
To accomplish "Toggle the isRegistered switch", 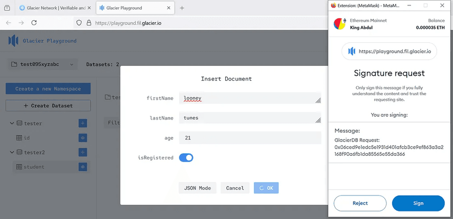I will (x=186, y=158).
